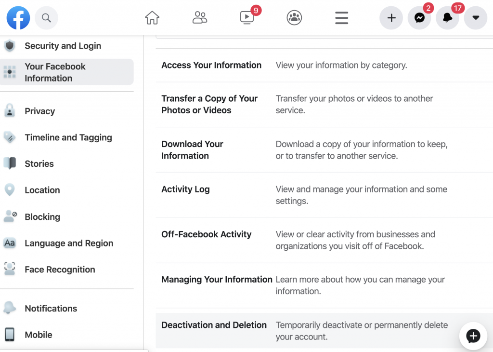Open Managing Your Information

pyautogui.click(x=217, y=279)
